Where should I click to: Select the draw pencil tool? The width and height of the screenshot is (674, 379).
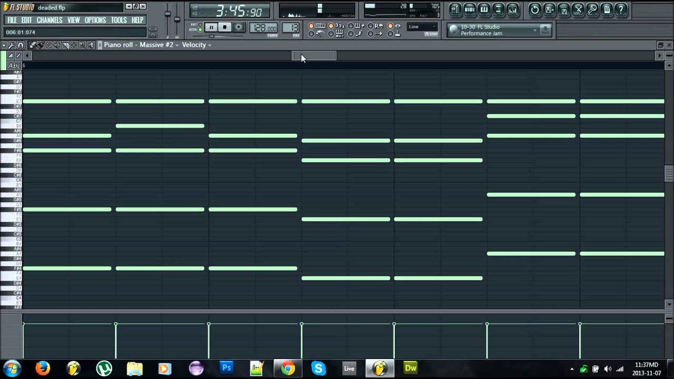33,45
